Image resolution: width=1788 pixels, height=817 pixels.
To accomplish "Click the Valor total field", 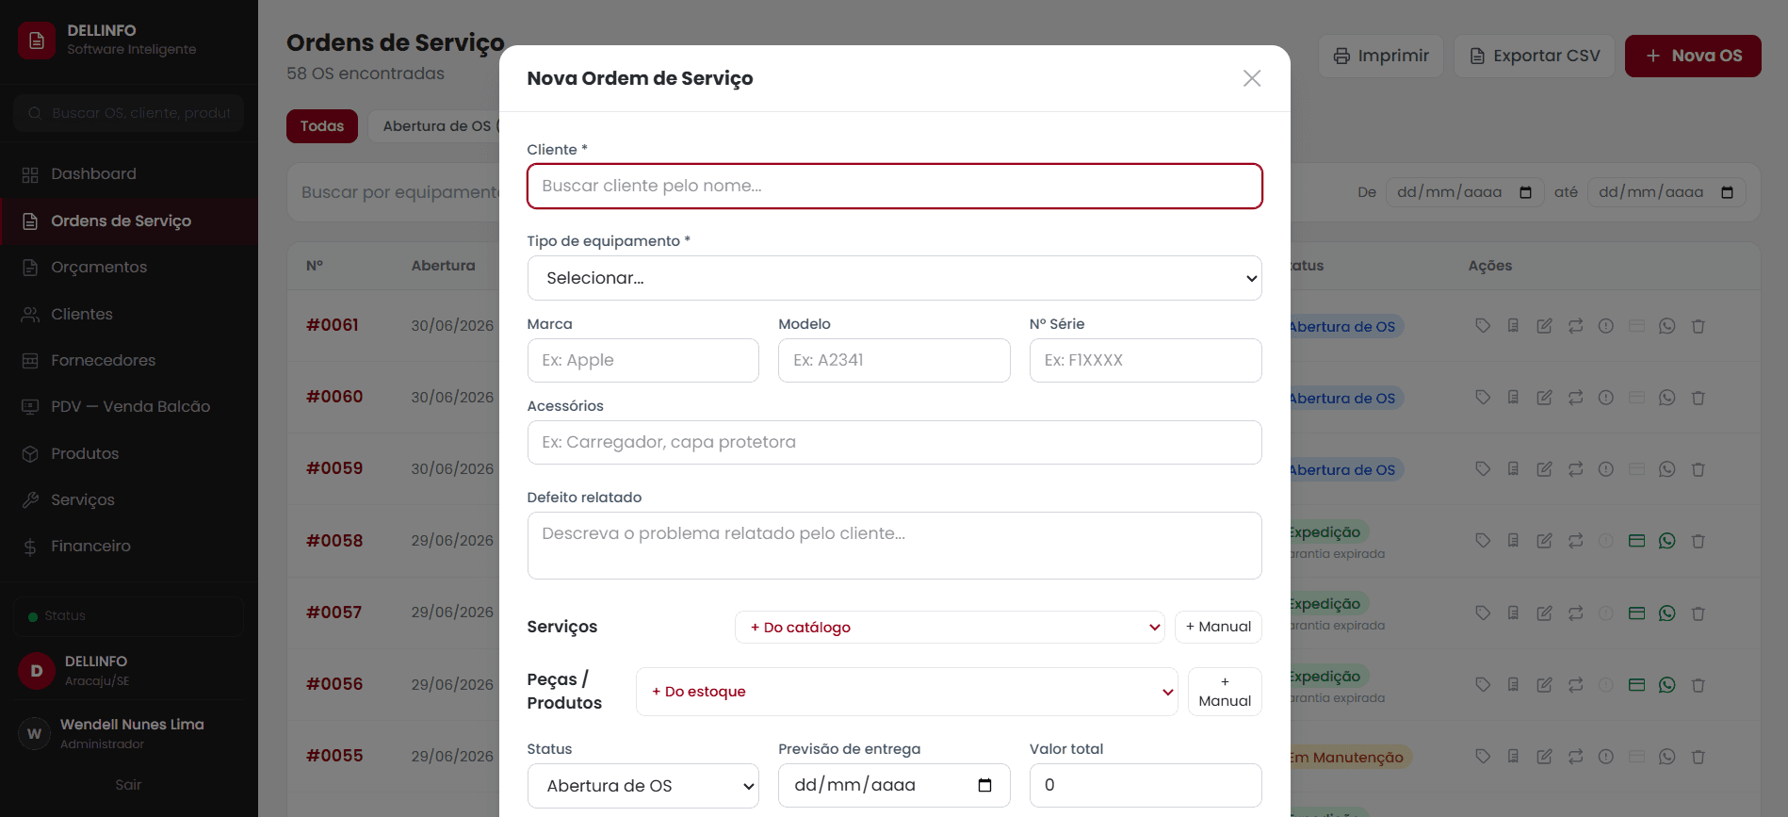I will (x=1146, y=786).
